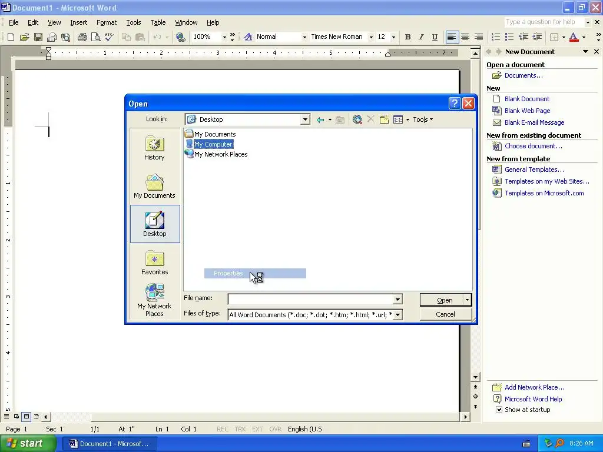The height and width of the screenshot is (452, 603).
Task: Toggle the Show at startup checkbox
Action: (499, 410)
